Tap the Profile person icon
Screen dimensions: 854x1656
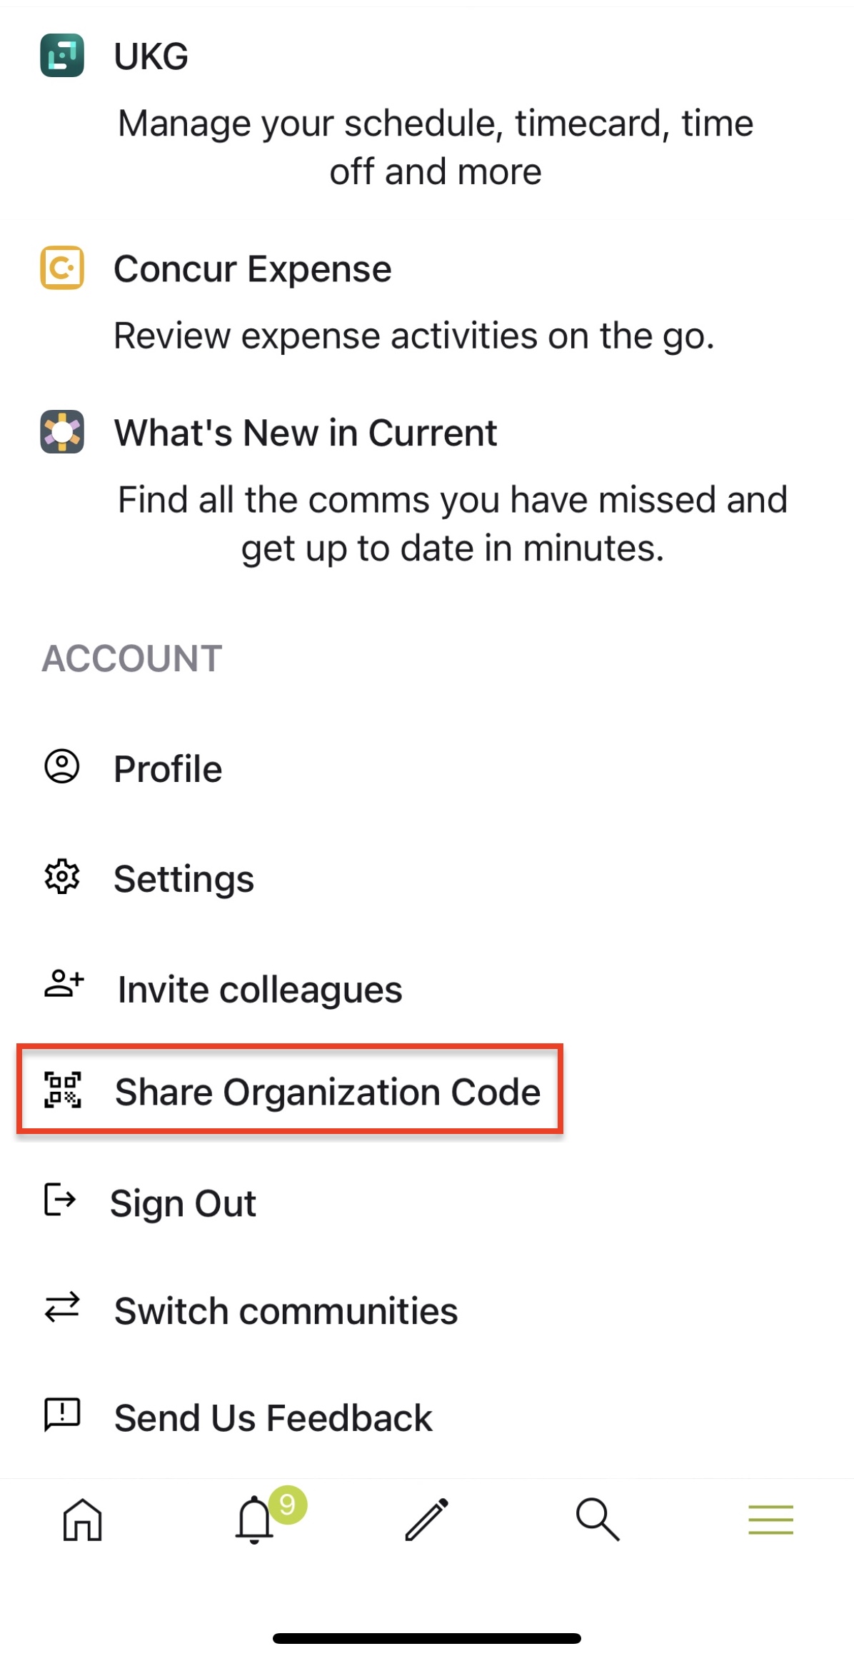click(62, 767)
